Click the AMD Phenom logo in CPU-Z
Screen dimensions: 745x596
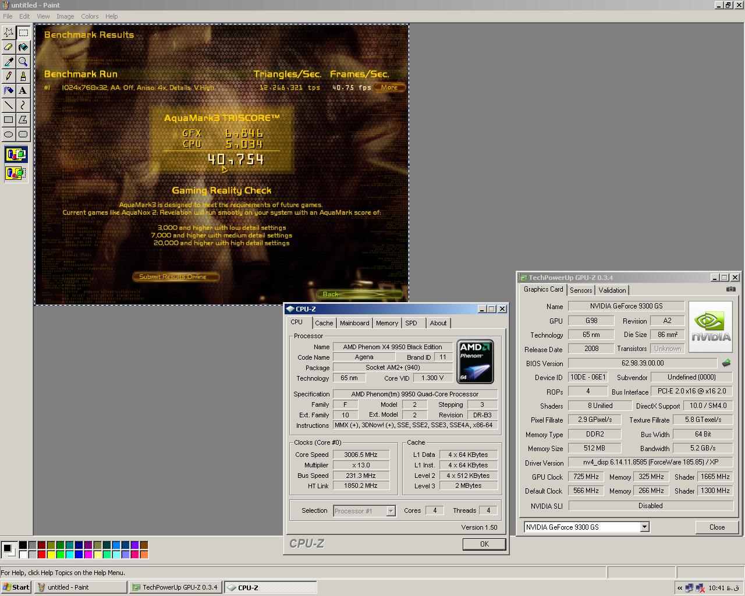point(476,361)
